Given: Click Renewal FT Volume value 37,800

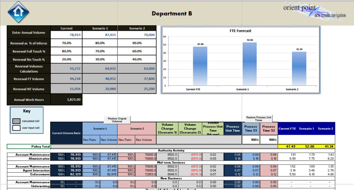Looking at the screenshot, I should 137,79.
